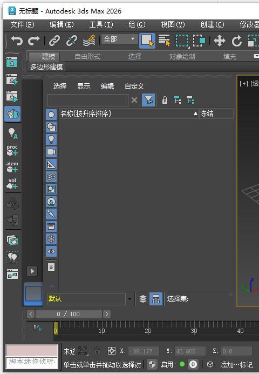
Task: Click the scene explorer search field
Action: (x=88, y=100)
